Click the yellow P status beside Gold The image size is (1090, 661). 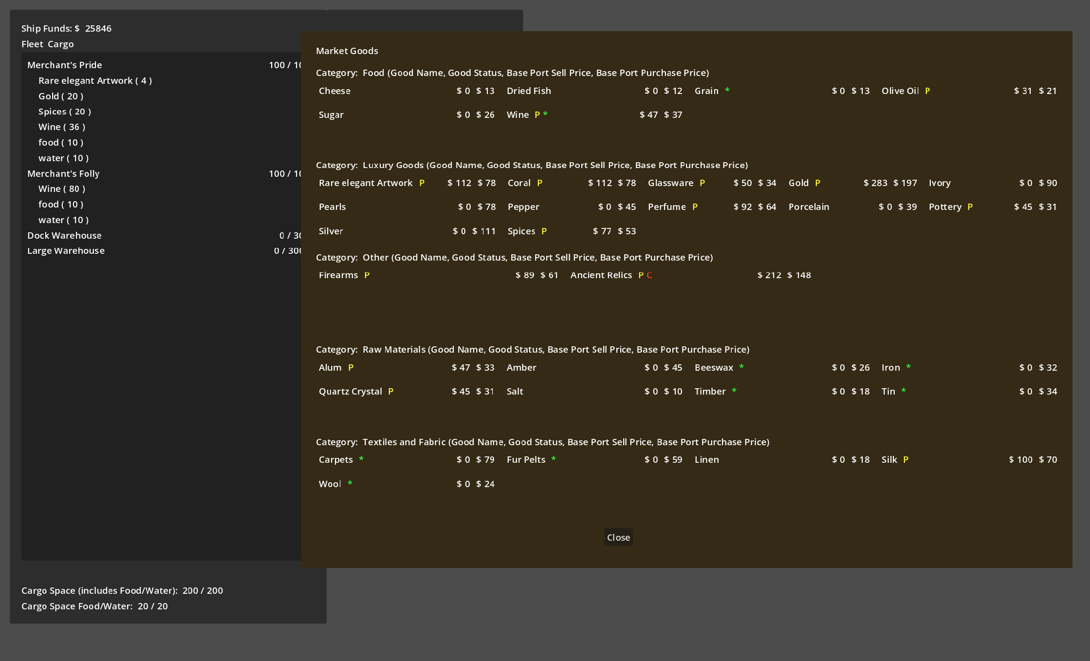pyautogui.click(x=817, y=183)
